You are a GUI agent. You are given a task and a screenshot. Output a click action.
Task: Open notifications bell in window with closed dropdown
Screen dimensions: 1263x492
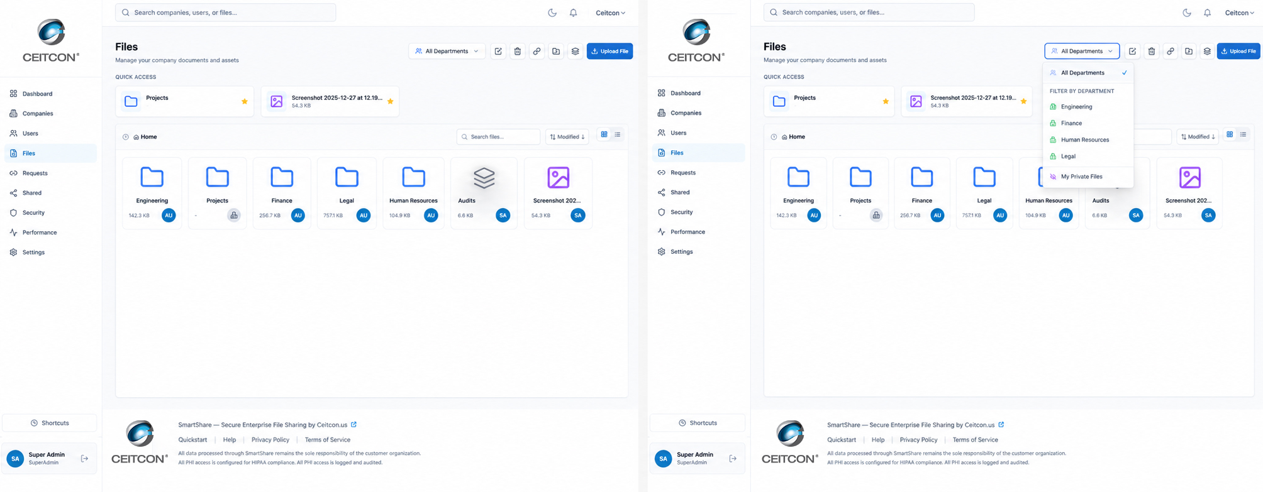click(573, 13)
